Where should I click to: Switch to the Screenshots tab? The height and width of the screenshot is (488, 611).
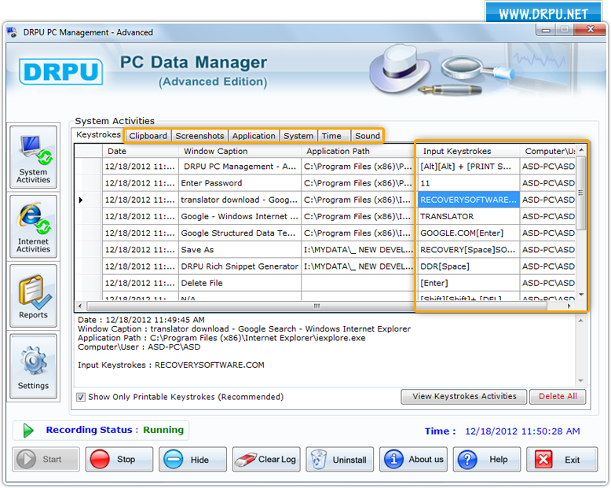(199, 136)
